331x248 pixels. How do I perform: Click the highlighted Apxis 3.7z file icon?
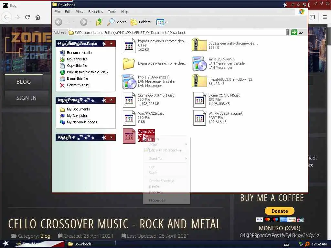point(129,136)
